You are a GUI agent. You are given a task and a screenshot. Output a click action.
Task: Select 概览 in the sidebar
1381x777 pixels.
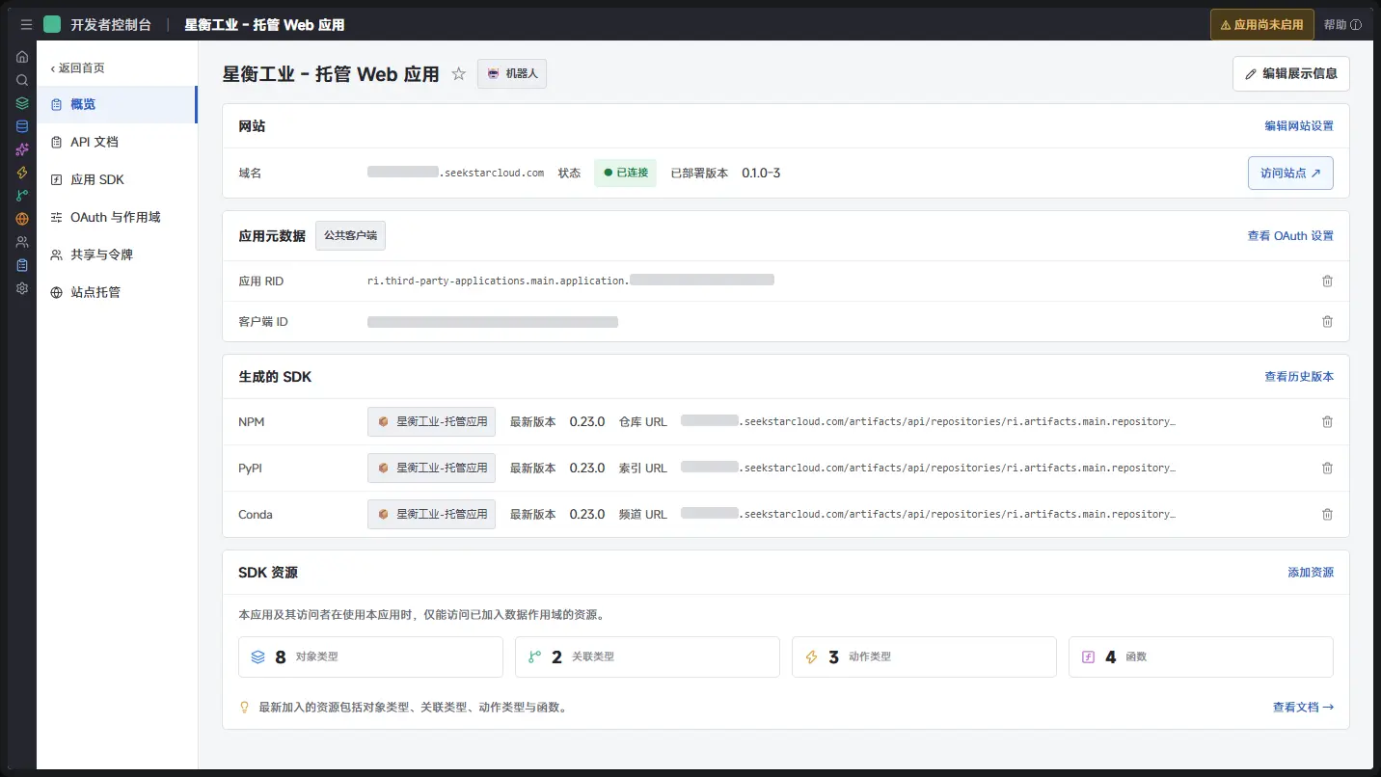click(x=117, y=104)
